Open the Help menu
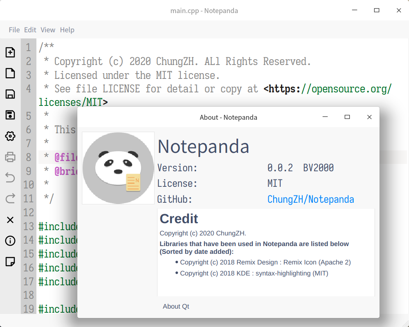Image resolution: width=409 pixels, height=327 pixels. tap(67, 30)
